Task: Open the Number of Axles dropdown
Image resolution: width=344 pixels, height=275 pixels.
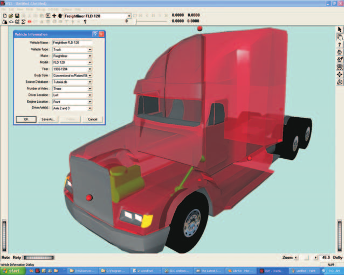Action: click(90, 89)
